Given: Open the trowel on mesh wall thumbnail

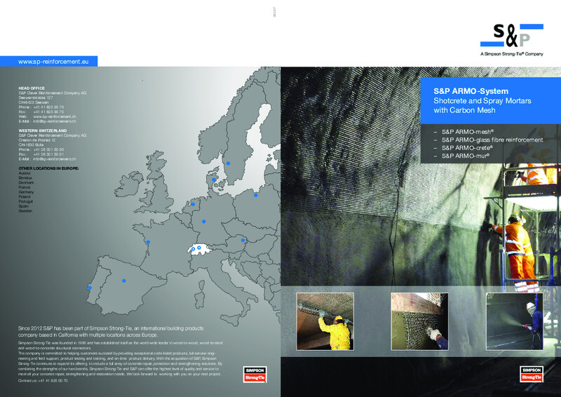Looking at the screenshot, I should click(419, 321).
